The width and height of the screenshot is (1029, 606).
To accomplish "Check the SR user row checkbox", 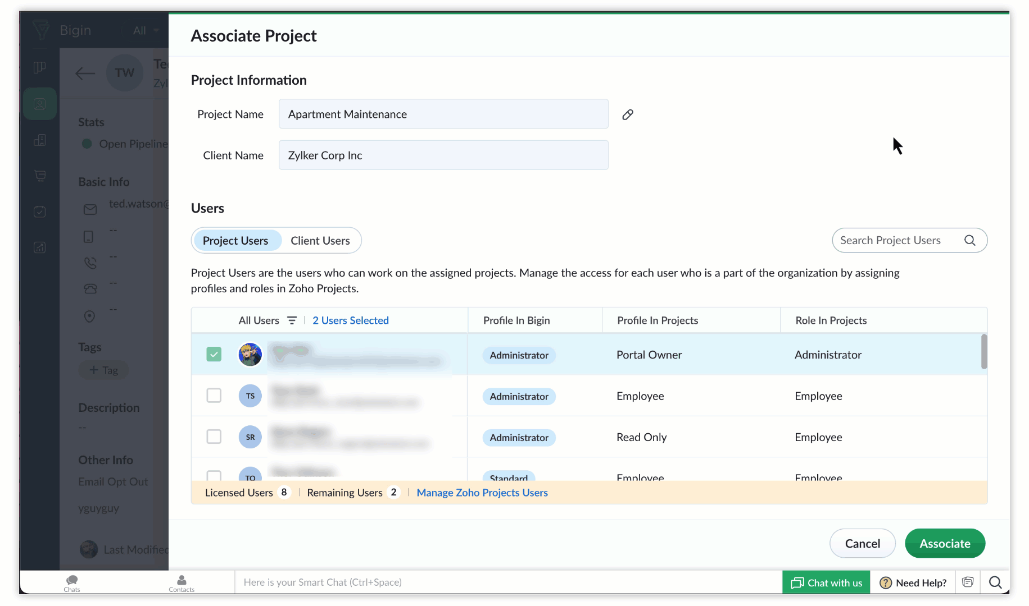I will [x=214, y=437].
